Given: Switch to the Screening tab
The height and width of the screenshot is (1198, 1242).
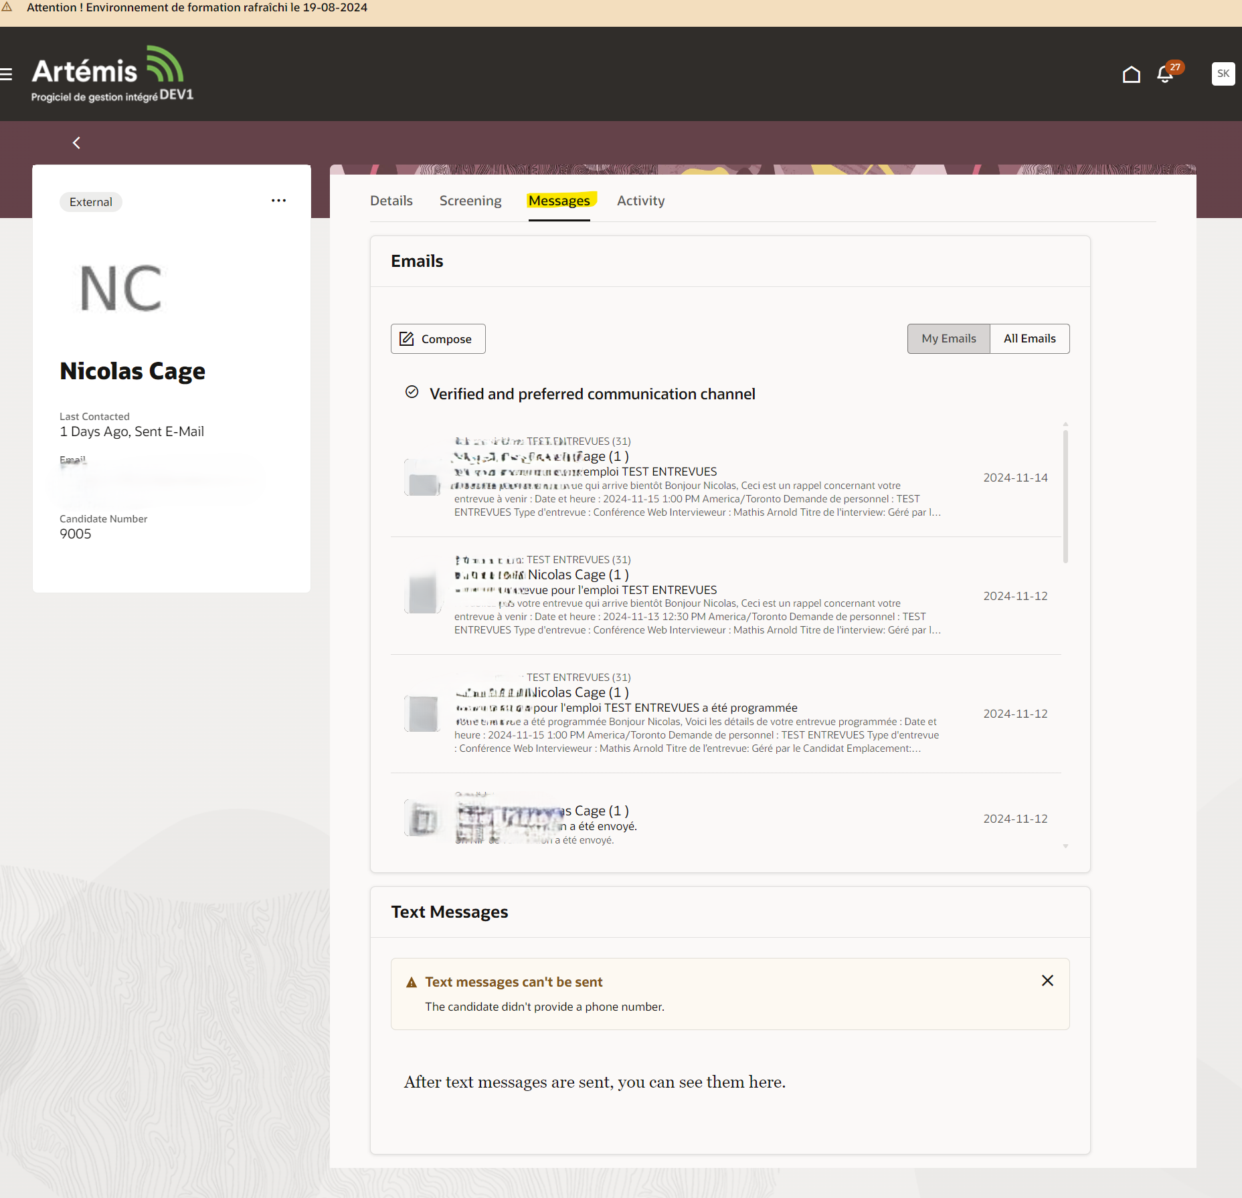Looking at the screenshot, I should click(x=470, y=200).
